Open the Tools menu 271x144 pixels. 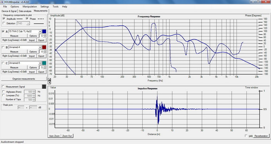pyautogui.click(x=56, y=7)
